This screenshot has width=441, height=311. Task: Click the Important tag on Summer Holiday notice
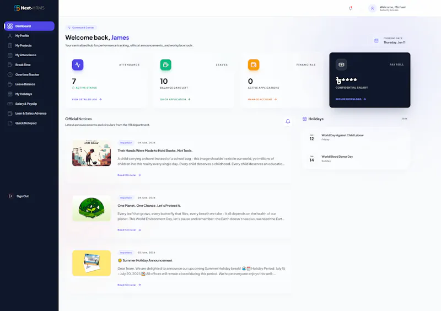[x=126, y=253]
